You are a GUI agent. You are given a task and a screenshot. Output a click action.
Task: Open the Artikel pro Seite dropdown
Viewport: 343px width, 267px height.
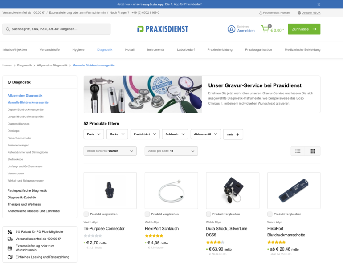point(171,151)
